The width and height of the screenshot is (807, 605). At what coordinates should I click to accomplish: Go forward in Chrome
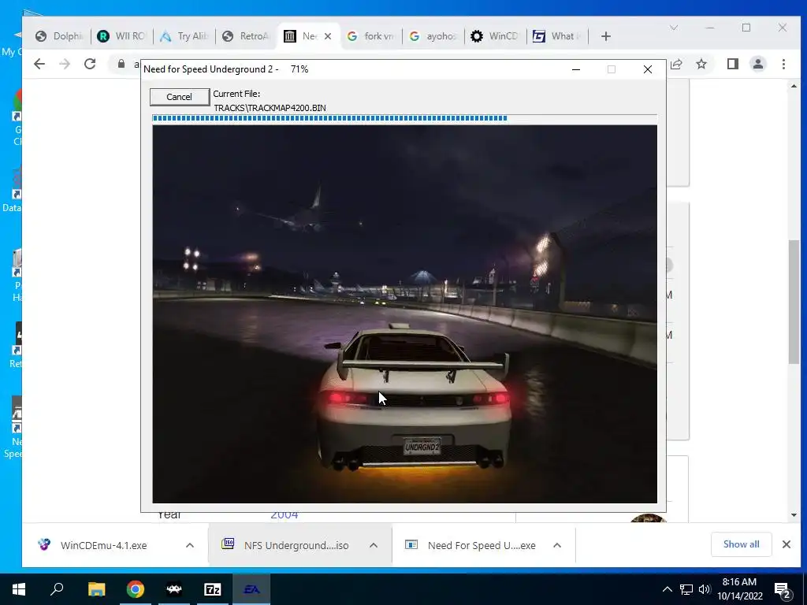pos(65,64)
